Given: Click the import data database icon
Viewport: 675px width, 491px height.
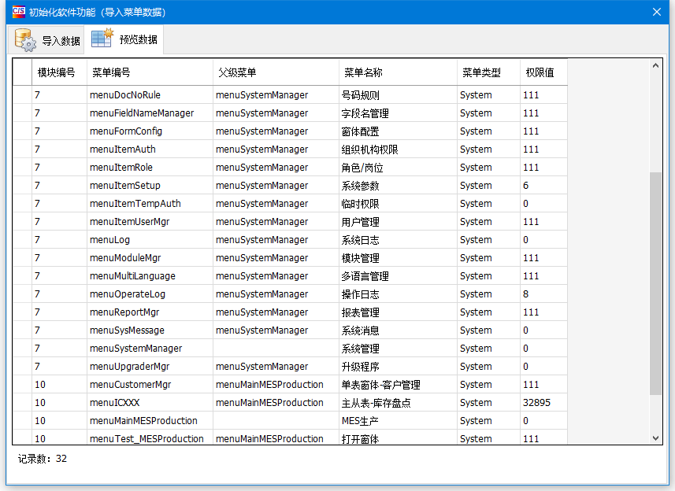Looking at the screenshot, I should (25, 40).
